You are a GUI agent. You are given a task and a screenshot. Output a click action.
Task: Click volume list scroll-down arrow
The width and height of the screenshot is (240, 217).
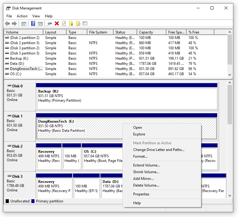coord(230,75)
